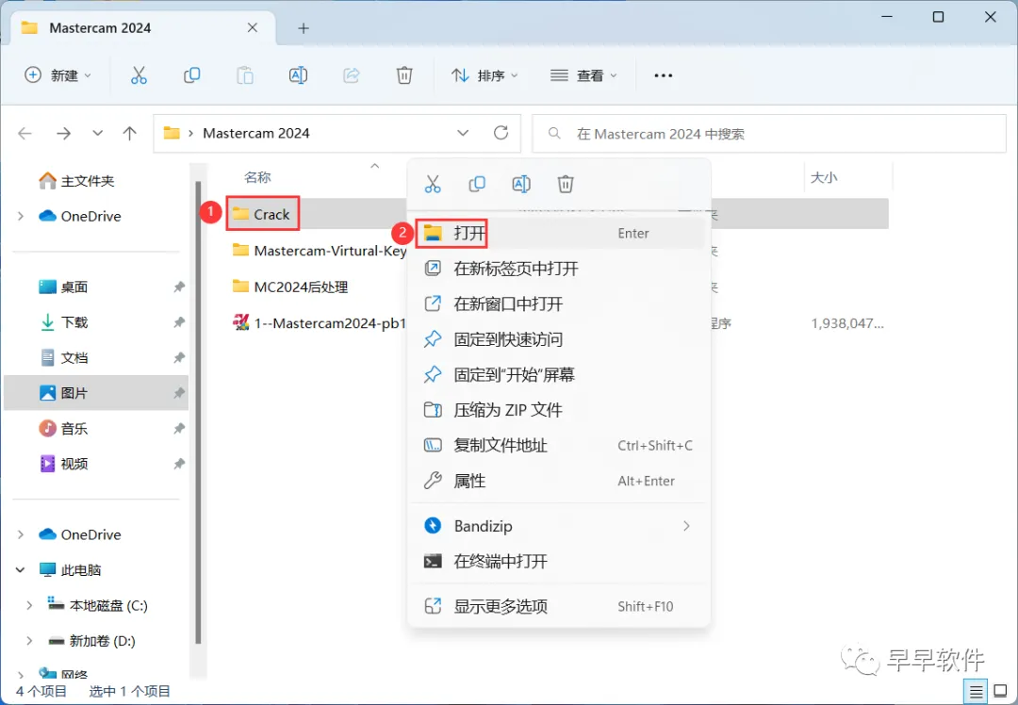1018x705 pixels.
Task: Click the Copy icon in the context menu
Action: (477, 185)
